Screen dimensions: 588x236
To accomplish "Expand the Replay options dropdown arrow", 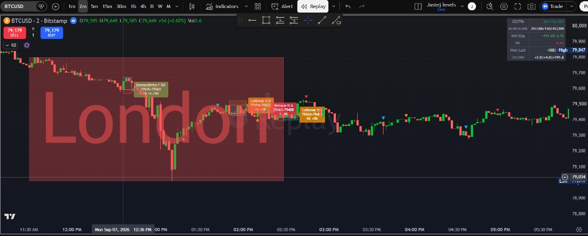I will [334, 6].
